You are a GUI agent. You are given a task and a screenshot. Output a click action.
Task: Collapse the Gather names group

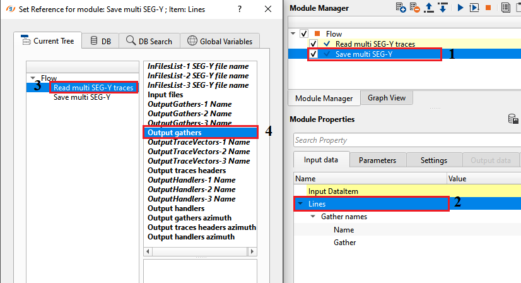(x=313, y=217)
